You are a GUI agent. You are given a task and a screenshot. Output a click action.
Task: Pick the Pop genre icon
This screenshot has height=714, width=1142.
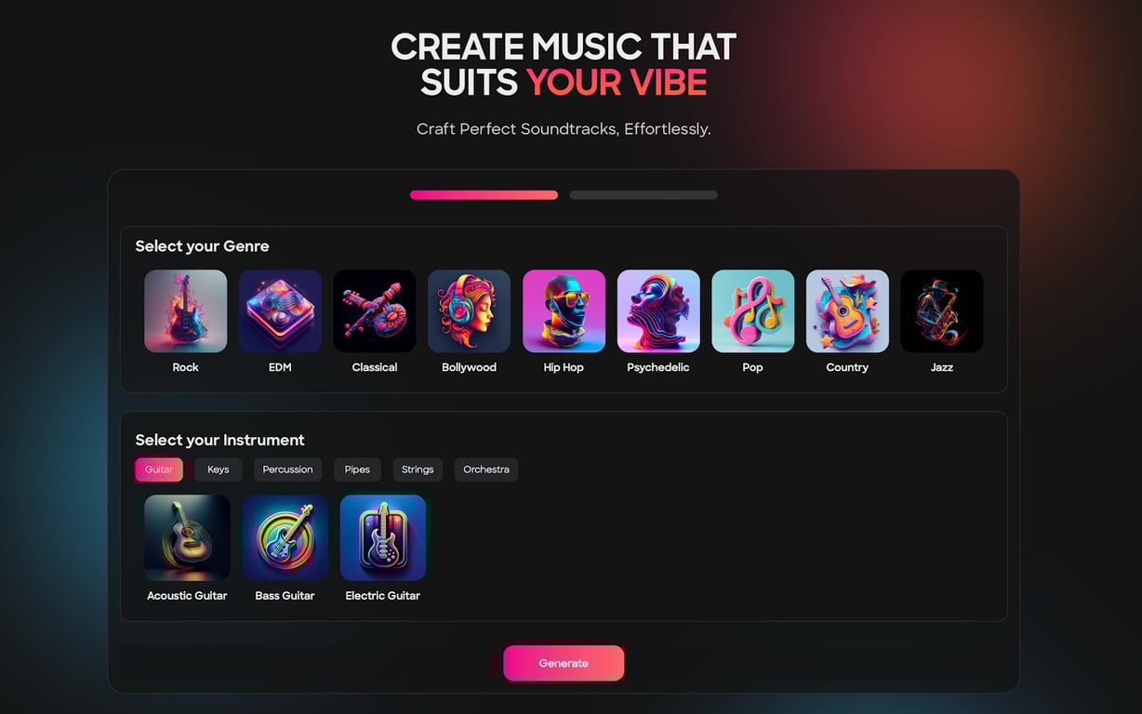(x=753, y=311)
